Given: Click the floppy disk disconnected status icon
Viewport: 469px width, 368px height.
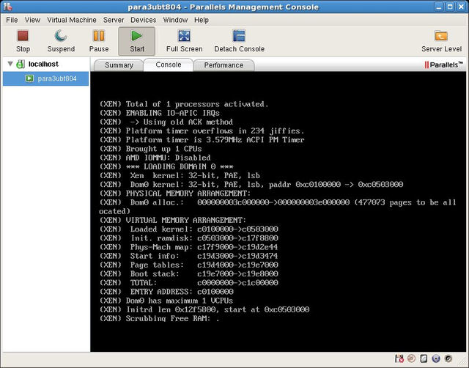Looking at the screenshot, I should [399, 358].
